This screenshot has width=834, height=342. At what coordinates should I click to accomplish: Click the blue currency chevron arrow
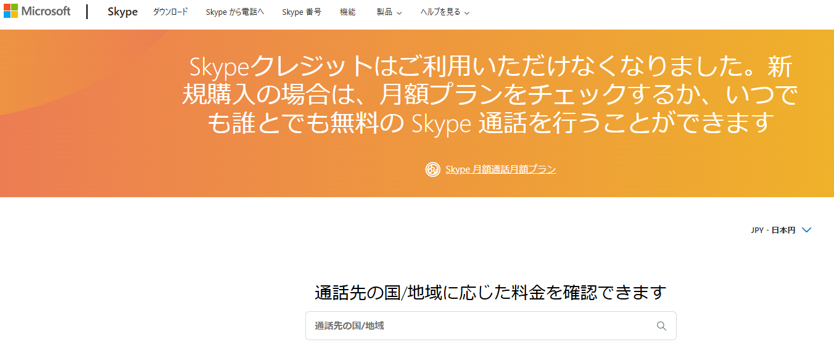click(x=806, y=230)
